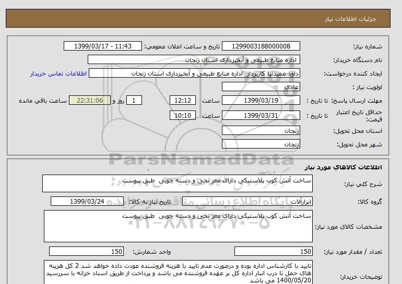Click the quantity required field showing 150
The width and height of the screenshot is (402, 284).
[273, 251]
